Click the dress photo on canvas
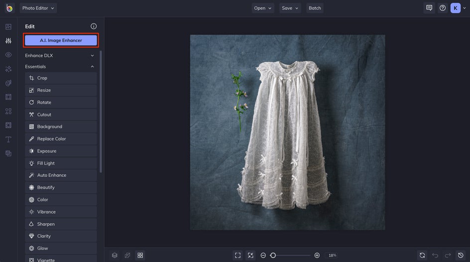Viewport: 470px width, 262px height. tap(287, 132)
